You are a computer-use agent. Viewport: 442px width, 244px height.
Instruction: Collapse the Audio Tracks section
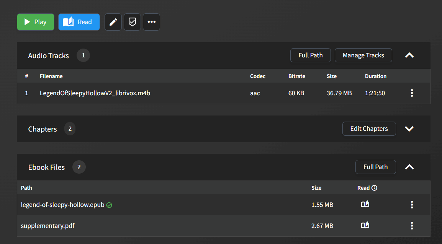tap(409, 55)
